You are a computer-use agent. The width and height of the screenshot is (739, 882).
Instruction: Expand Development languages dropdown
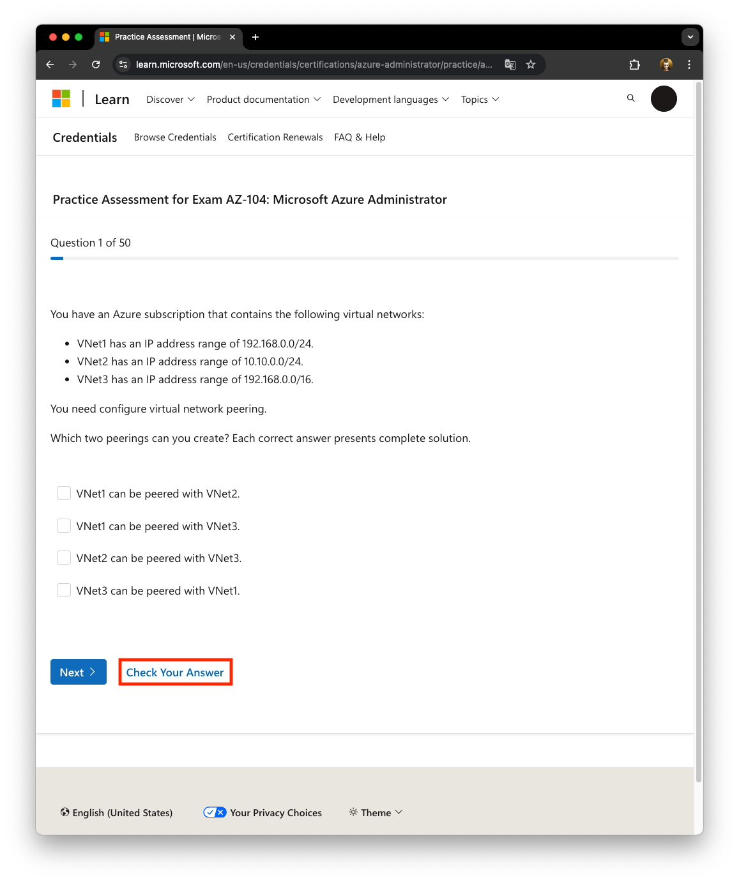click(391, 100)
